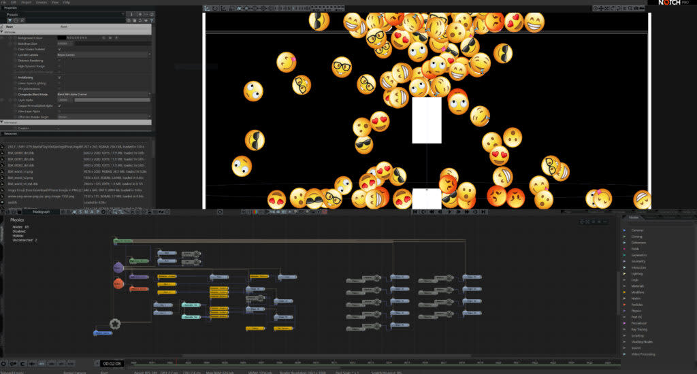Click the help question mark icon in Properties
Viewport: 697px width, 374px height.
click(x=152, y=20)
